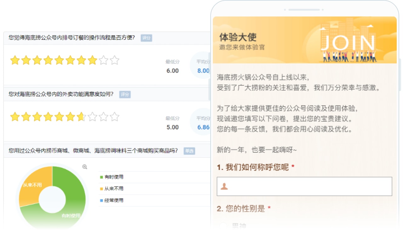Click 评分 tag beside the 外卖功能 question
This screenshot has height=230, width=403.
tap(125, 95)
